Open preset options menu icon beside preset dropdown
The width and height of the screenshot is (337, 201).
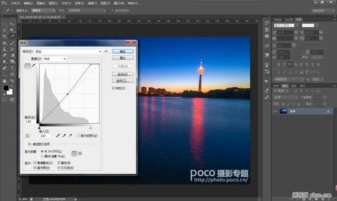click(106, 51)
